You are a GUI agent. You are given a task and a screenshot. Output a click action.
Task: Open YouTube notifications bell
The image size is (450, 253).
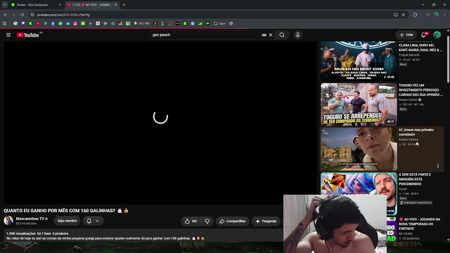coord(424,35)
